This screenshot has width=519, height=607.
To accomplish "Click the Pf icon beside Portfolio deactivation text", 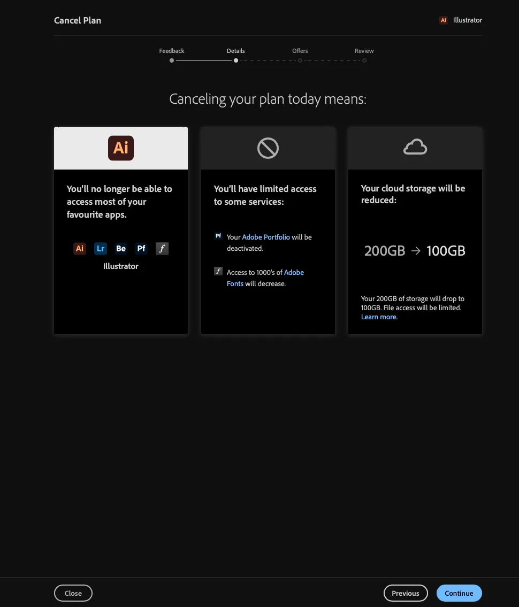I will (x=218, y=236).
